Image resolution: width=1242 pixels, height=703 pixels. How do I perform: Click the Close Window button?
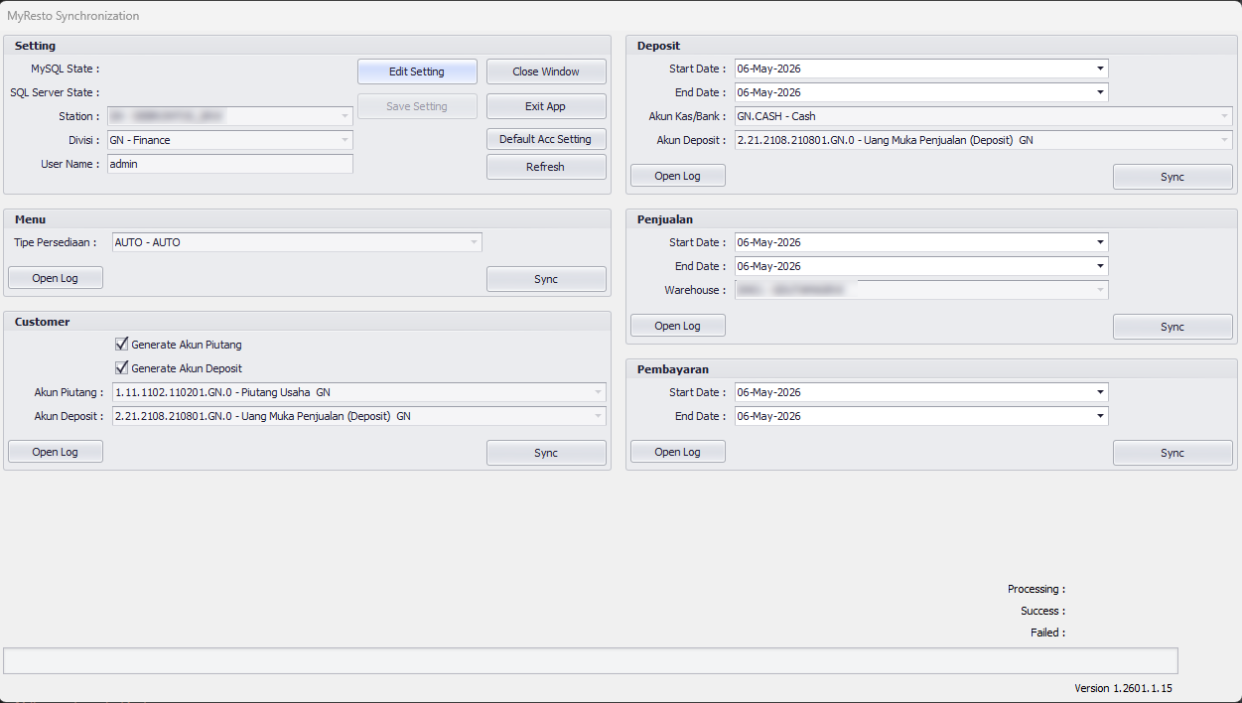pos(546,71)
